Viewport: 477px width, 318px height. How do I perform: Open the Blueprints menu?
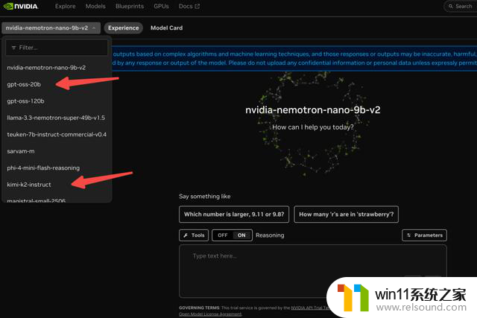pos(130,6)
